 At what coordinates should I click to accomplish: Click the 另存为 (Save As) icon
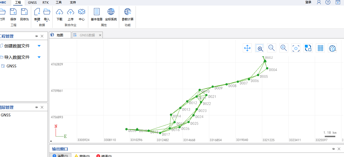(x=24, y=12)
